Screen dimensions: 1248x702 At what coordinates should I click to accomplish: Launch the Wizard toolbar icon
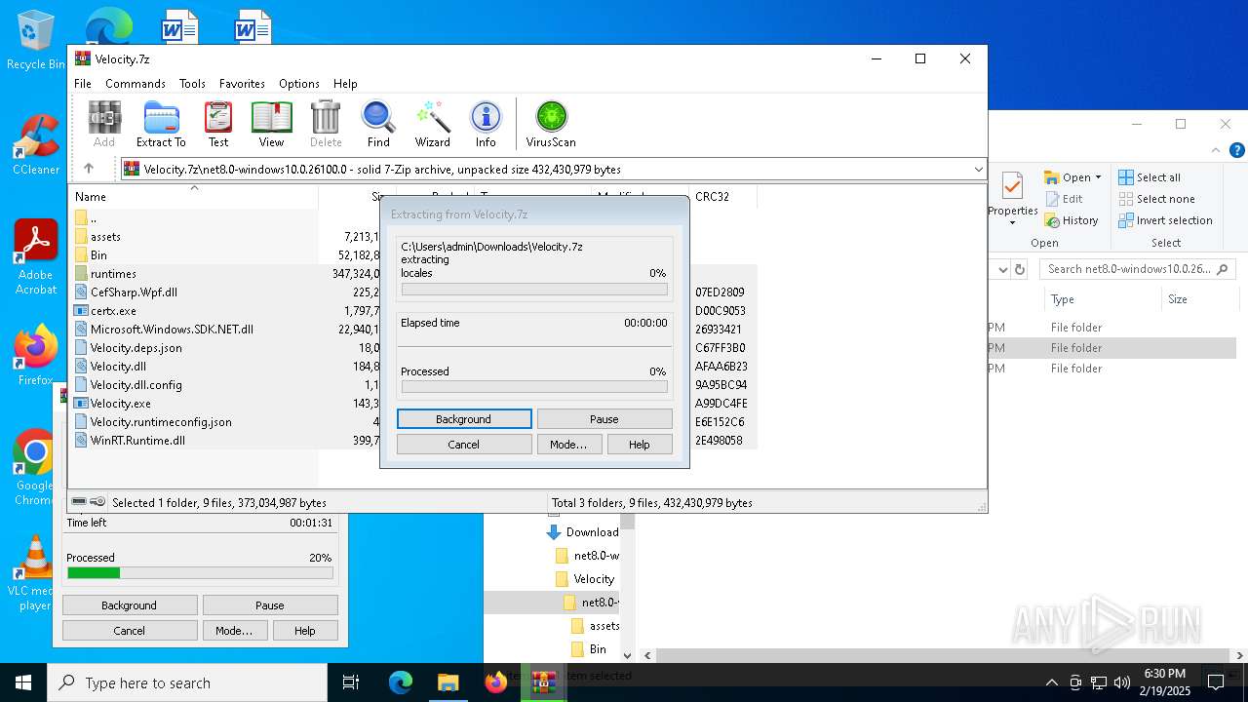(432, 124)
